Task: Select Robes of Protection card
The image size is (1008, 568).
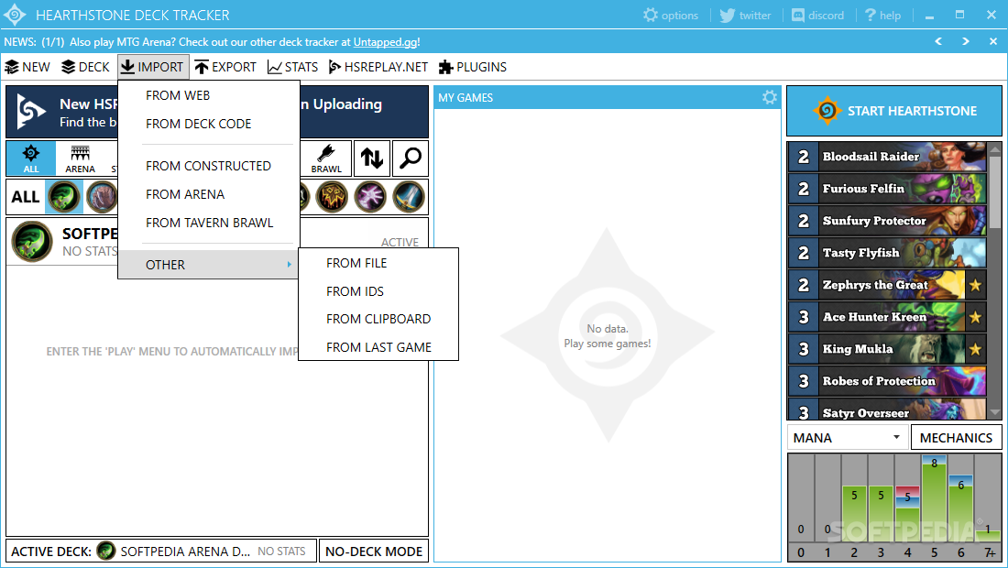Action: pos(887,381)
